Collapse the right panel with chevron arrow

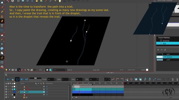click(x=154, y=35)
